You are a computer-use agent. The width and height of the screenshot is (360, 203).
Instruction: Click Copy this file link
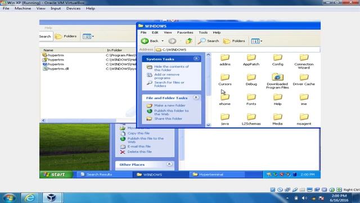point(138,133)
